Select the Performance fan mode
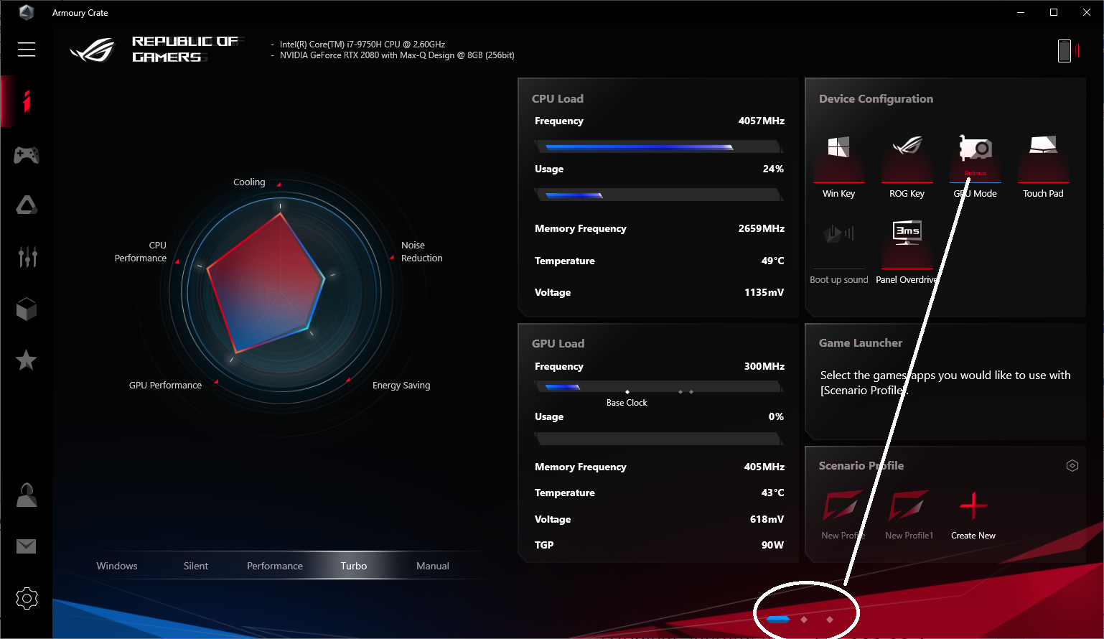Image resolution: width=1104 pixels, height=639 pixels. 275,566
